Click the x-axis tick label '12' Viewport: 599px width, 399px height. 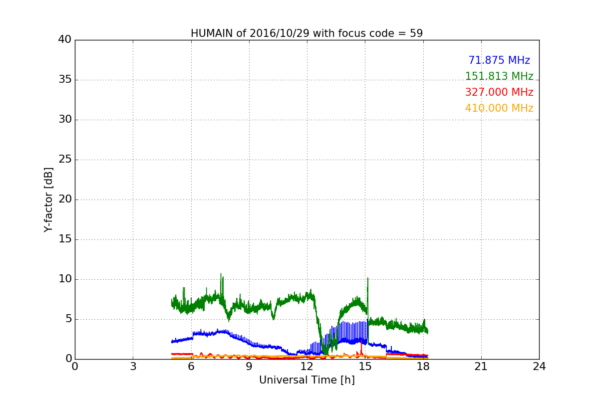click(x=307, y=366)
